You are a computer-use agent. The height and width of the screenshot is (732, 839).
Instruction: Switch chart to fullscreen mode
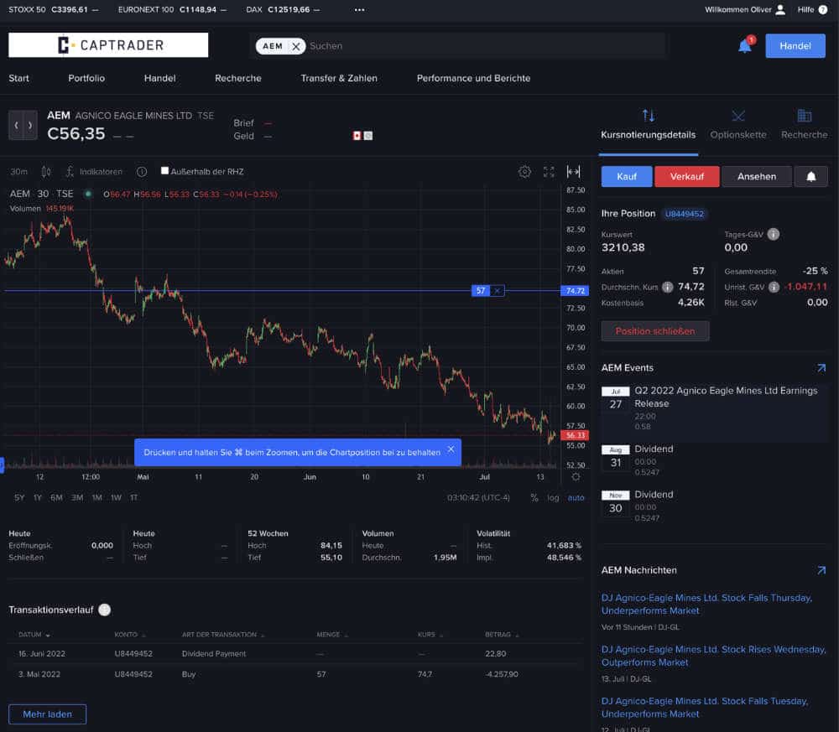coord(549,172)
